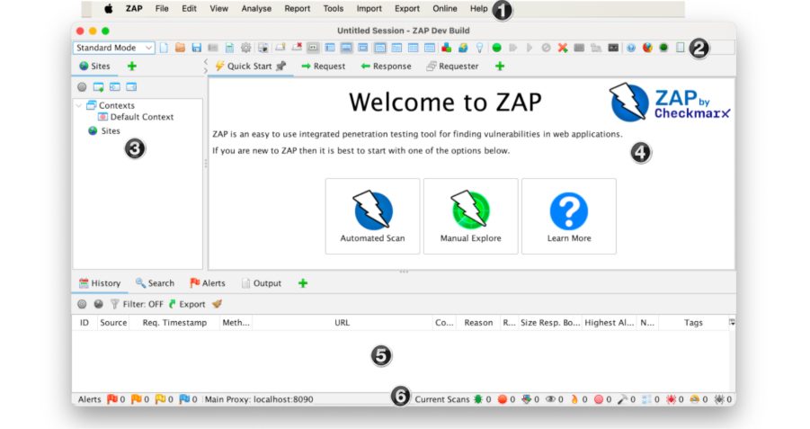
Task: Switch to the Request tab
Action: pos(324,67)
